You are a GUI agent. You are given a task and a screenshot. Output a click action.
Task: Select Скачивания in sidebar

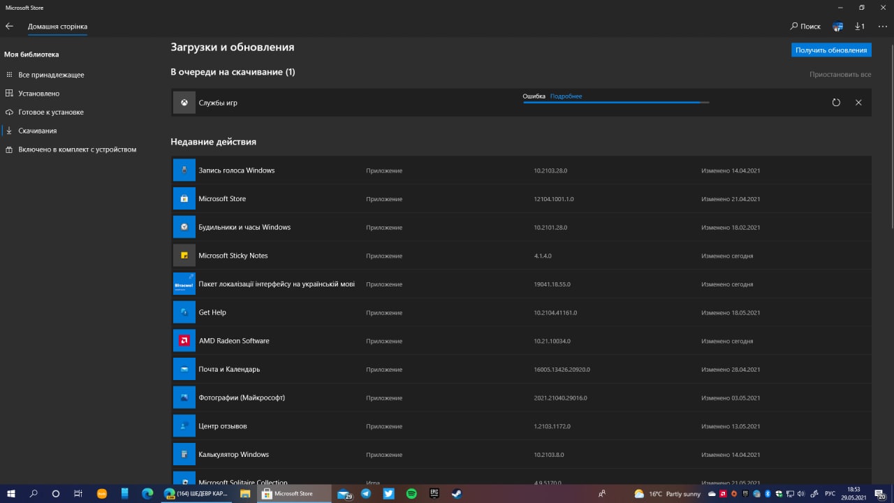tap(38, 131)
